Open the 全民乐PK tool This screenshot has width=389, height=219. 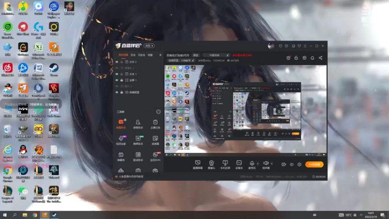(x=155, y=157)
